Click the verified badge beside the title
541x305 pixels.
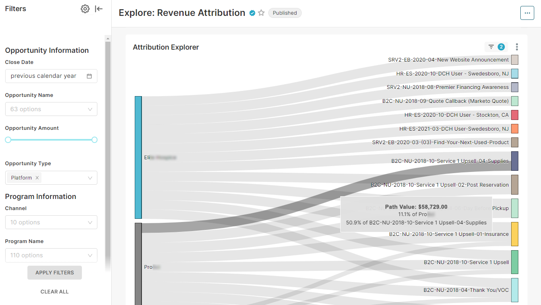point(252,13)
